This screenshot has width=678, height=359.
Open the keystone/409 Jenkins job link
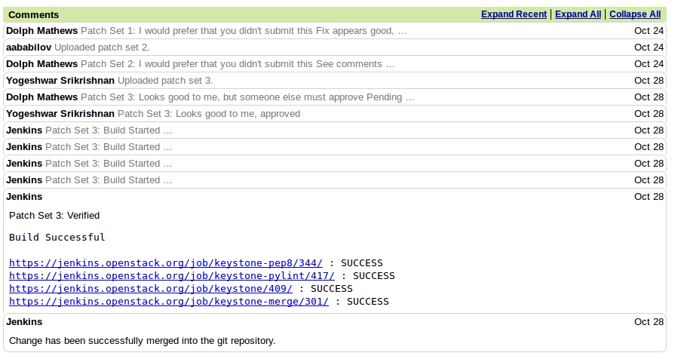click(151, 288)
